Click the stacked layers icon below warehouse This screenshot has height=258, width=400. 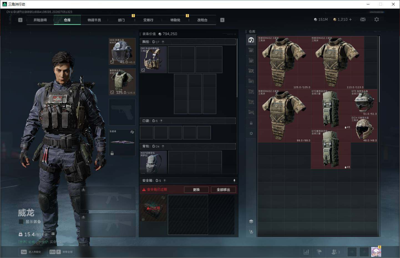click(x=251, y=221)
